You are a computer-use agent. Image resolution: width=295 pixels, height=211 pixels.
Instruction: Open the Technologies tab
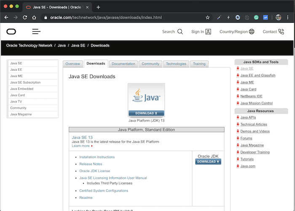(x=176, y=64)
